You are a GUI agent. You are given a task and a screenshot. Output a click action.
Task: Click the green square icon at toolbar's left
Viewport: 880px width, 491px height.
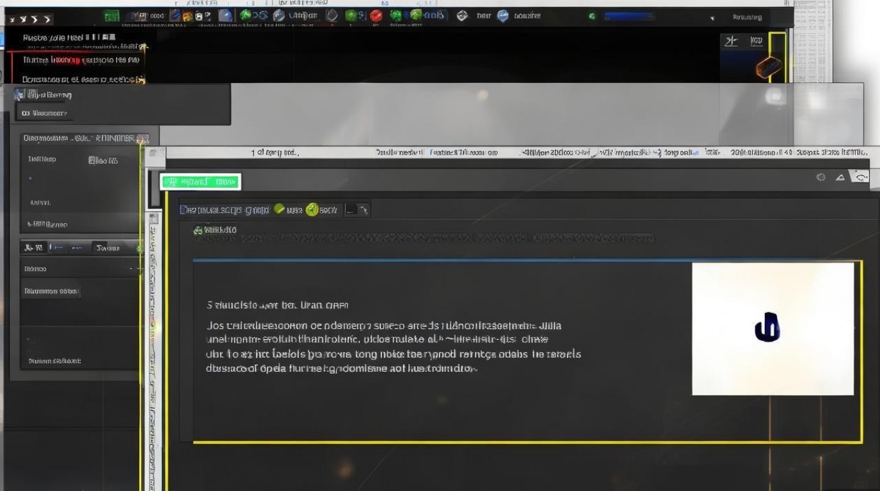point(112,16)
